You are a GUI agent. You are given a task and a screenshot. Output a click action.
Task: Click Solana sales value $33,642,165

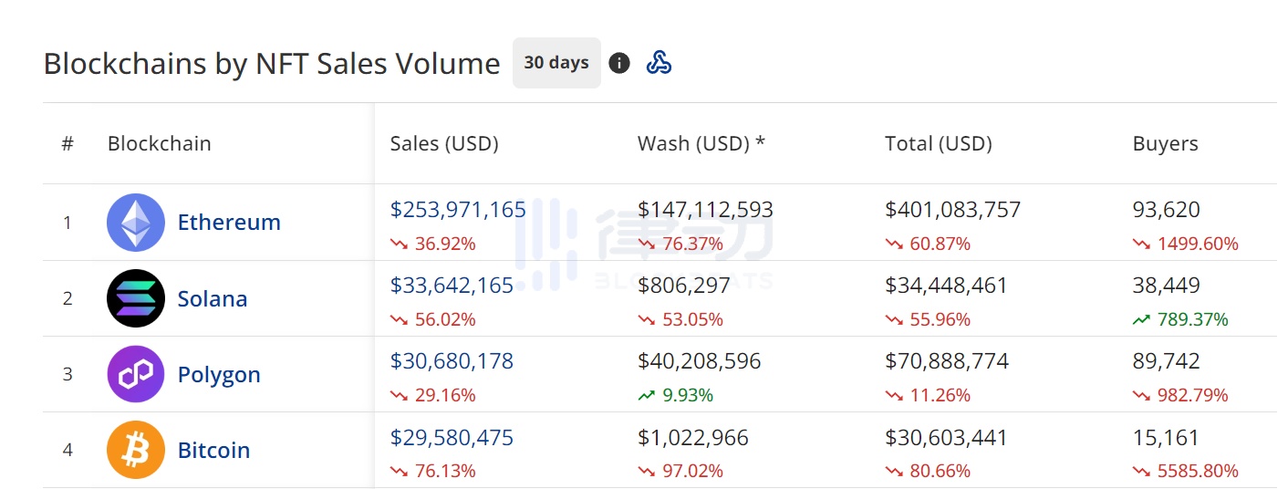(452, 286)
